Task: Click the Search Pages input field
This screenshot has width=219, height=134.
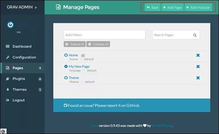Action: pyautogui.click(x=176, y=35)
